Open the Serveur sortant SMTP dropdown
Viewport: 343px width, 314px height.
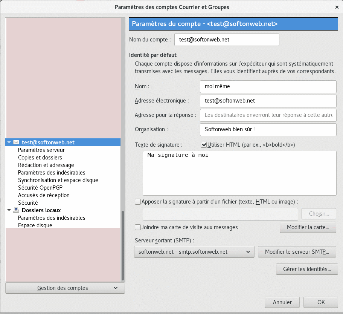coord(194,252)
